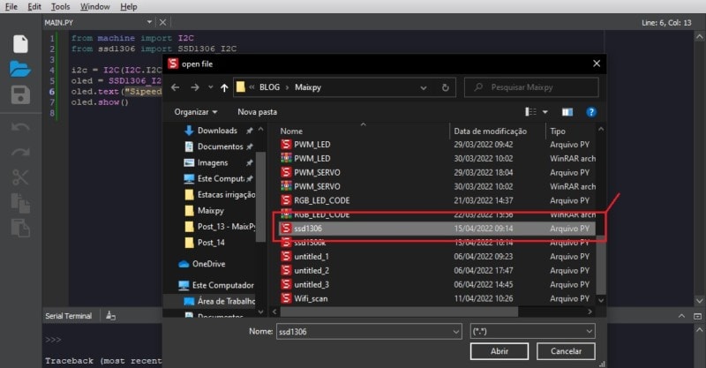The height and width of the screenshot is (368, 706).
Task: Collapse the Serial Terminal panel chevron
Action: coord(681,316)
